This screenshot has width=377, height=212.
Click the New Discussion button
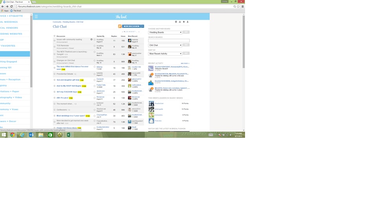tap(132, 26)
